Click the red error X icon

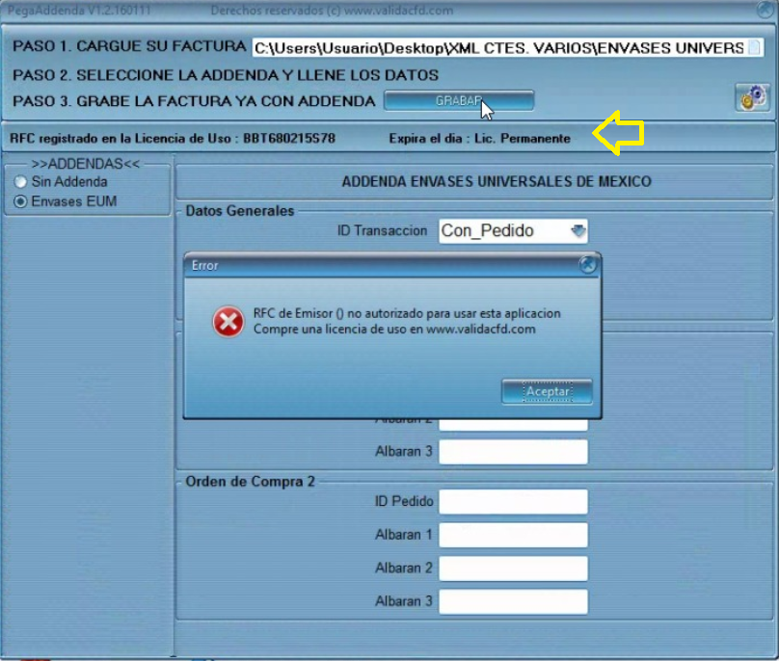coord(228,321)
